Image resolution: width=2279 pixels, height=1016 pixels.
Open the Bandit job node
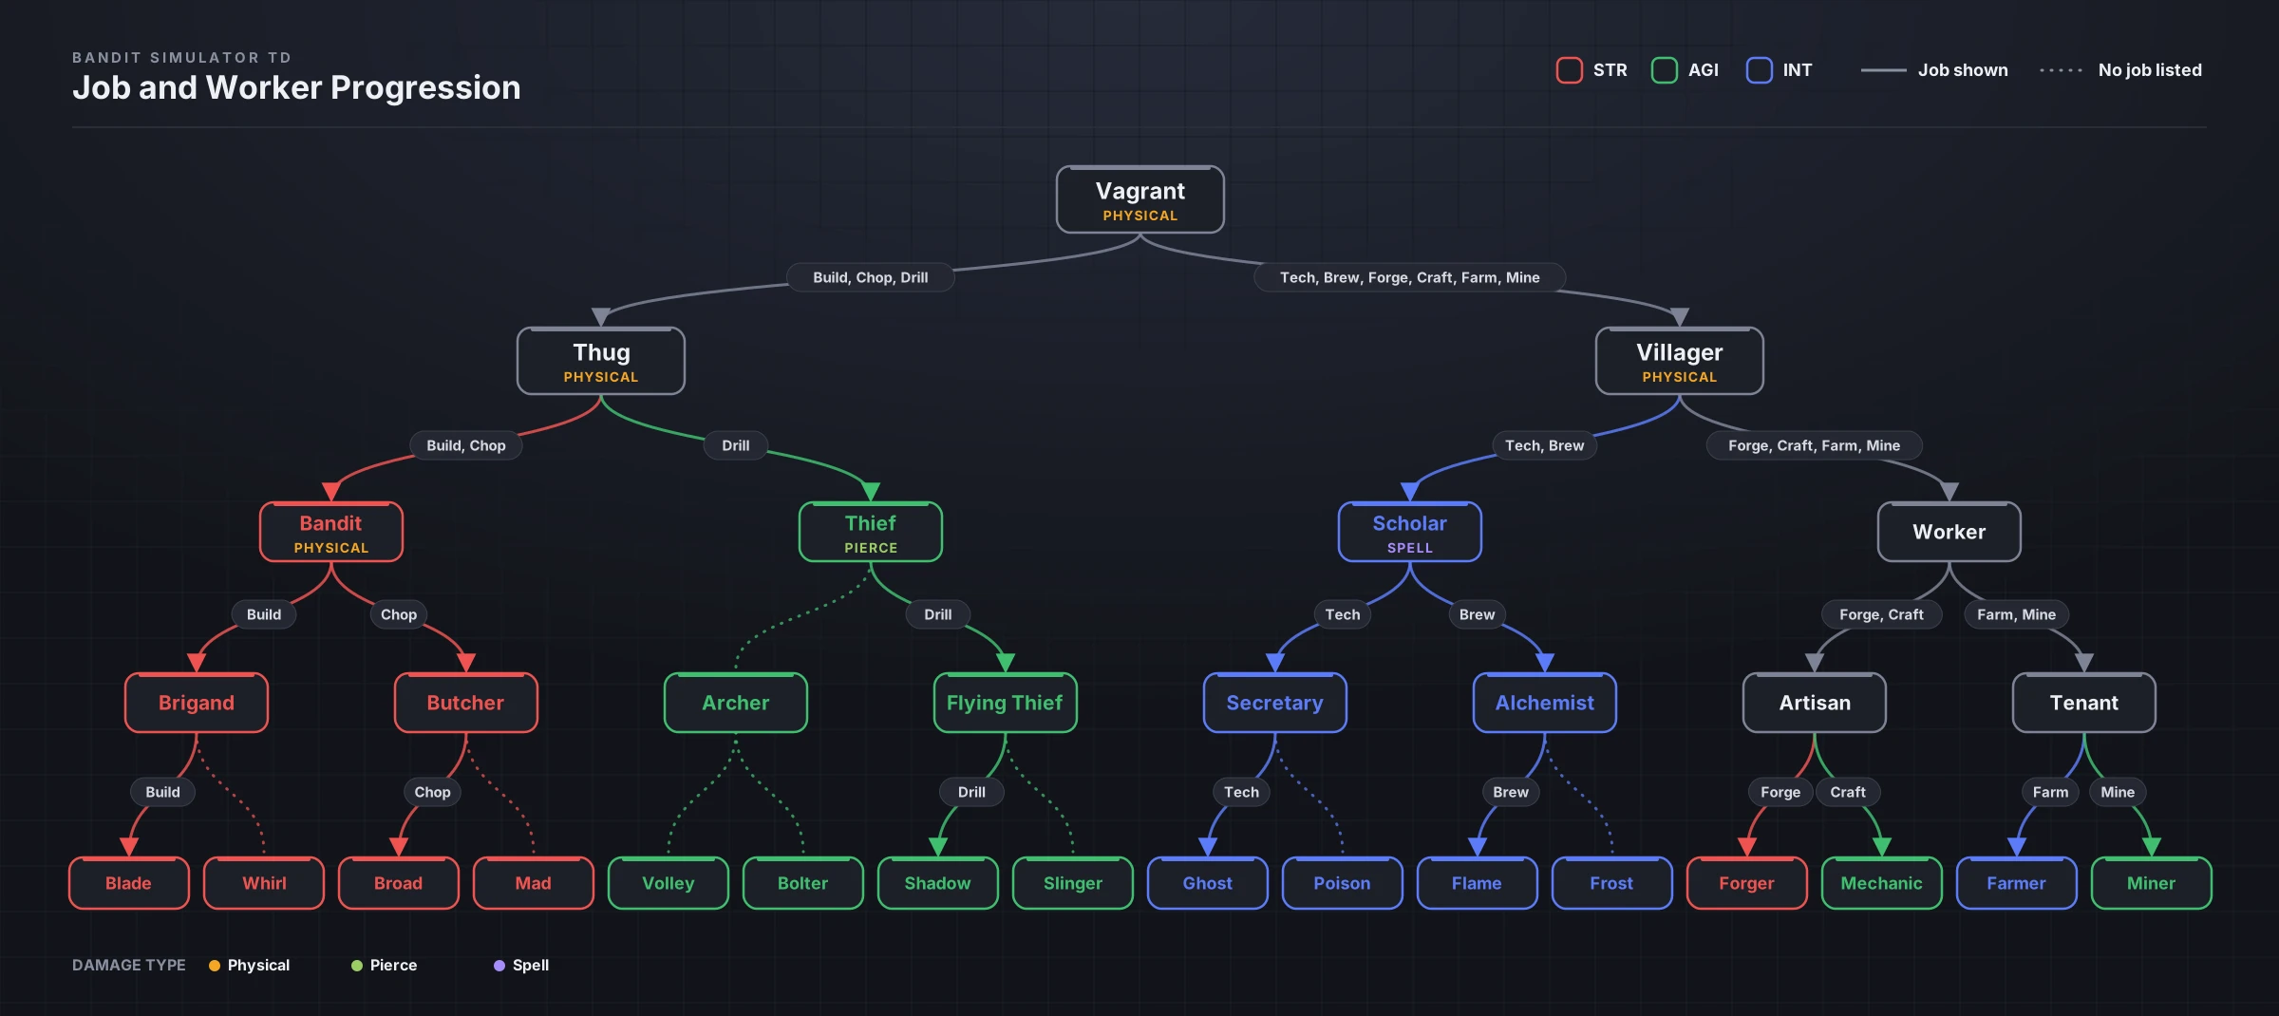(331, 532)
